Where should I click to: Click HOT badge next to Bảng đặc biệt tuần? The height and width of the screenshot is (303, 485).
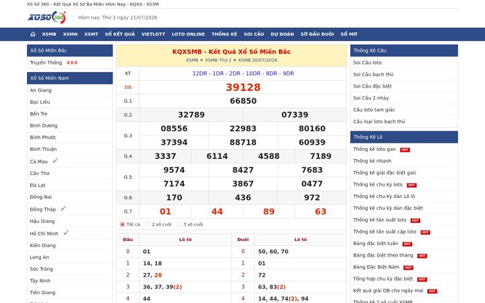(x=407, y=244)
